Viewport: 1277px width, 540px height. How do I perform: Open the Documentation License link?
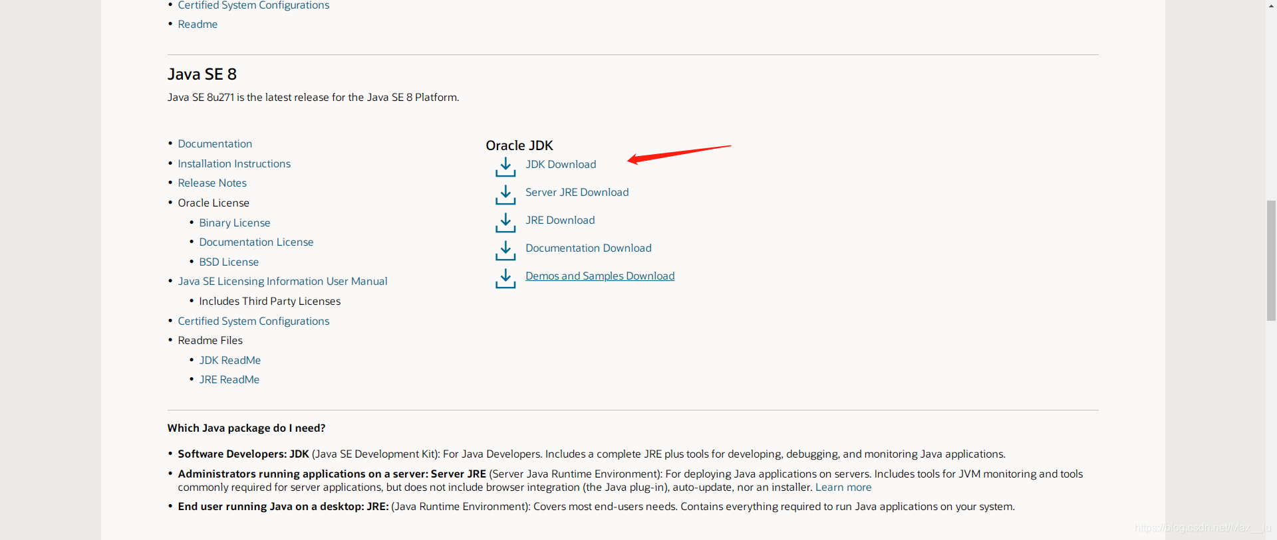click(256, 242)
